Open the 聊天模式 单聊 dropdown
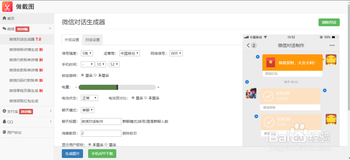The image size is (350, 160). 87,110
